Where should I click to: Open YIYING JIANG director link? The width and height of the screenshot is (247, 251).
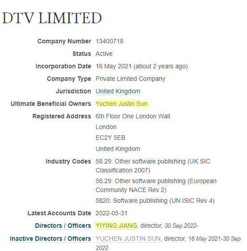[116, 226]
